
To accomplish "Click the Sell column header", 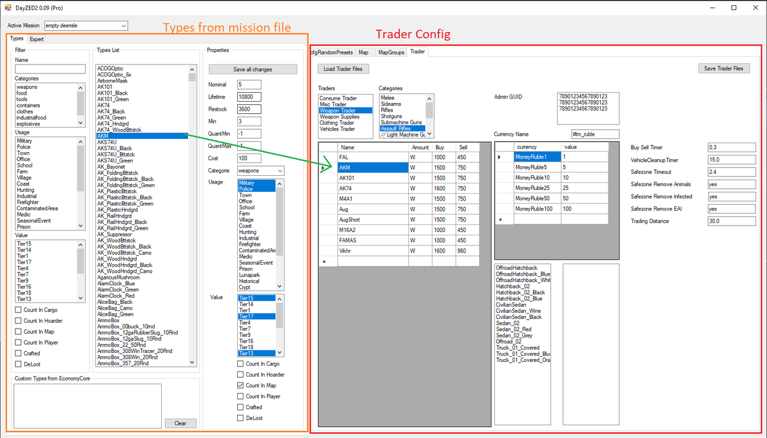I will (x=467, y=147).
